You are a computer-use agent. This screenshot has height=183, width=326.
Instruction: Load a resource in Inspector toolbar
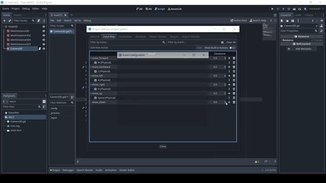287,21
